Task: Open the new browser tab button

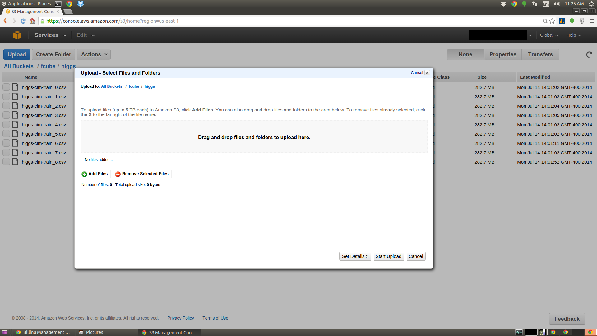Action: [68, 12]
